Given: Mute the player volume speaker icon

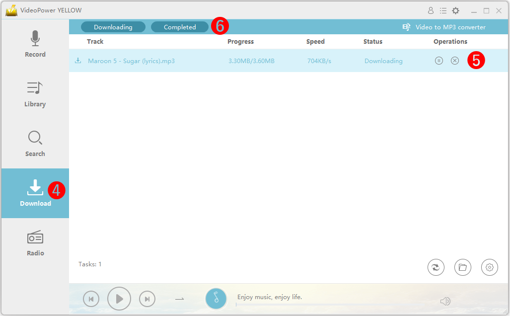Looking at the screenshot, I should 445,301.
